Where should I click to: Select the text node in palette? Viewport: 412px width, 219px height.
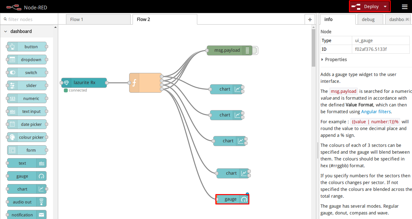click(x=27, y=163)
